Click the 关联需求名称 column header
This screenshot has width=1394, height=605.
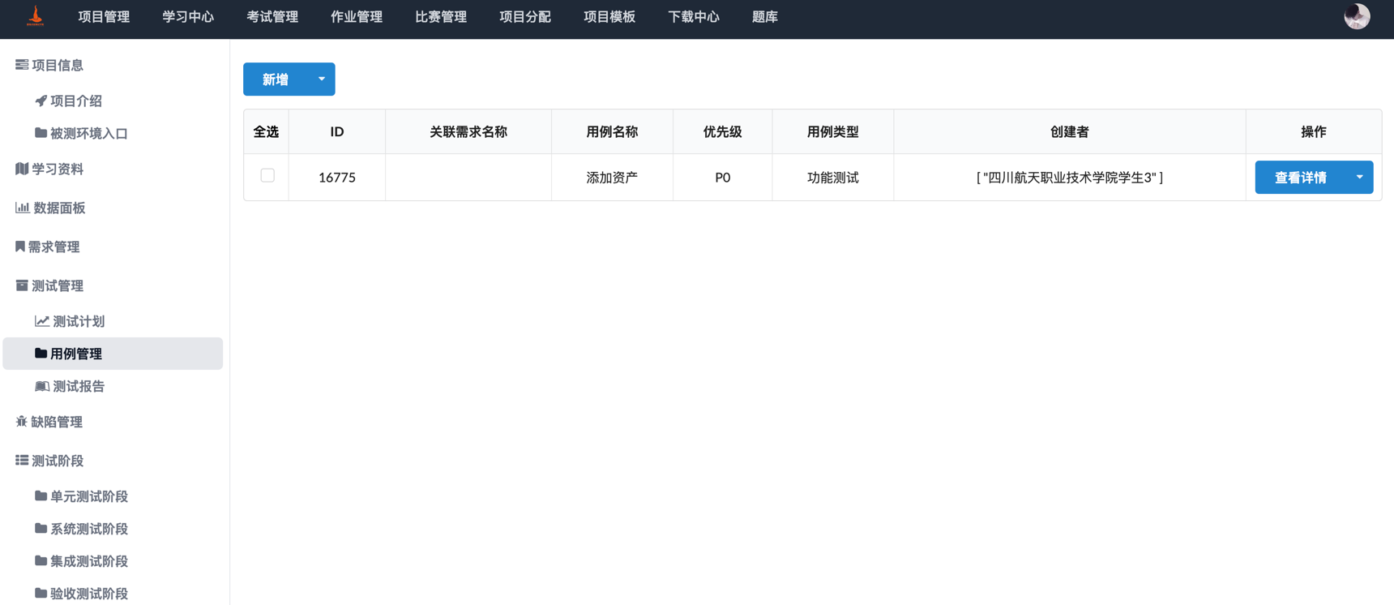(468, 131)
